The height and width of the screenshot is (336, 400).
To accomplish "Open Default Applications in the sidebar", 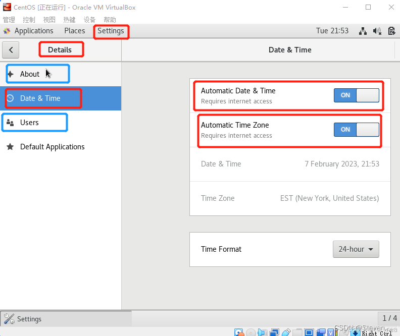I will pyautogui.click(x=61, y=147).
